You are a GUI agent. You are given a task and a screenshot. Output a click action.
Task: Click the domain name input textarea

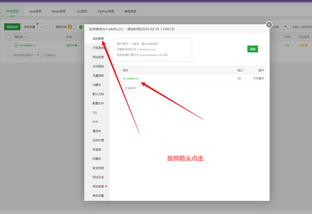[152, 50]
